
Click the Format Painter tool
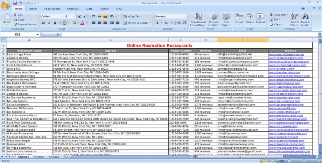click(25, 24)
